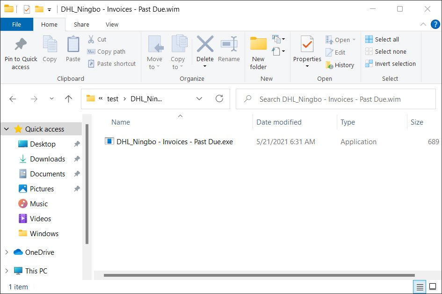Switch to the Home ribbon tab

coord(49,24)
